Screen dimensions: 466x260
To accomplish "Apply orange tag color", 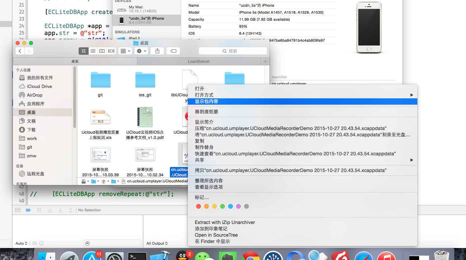I will tap(207, 206).
